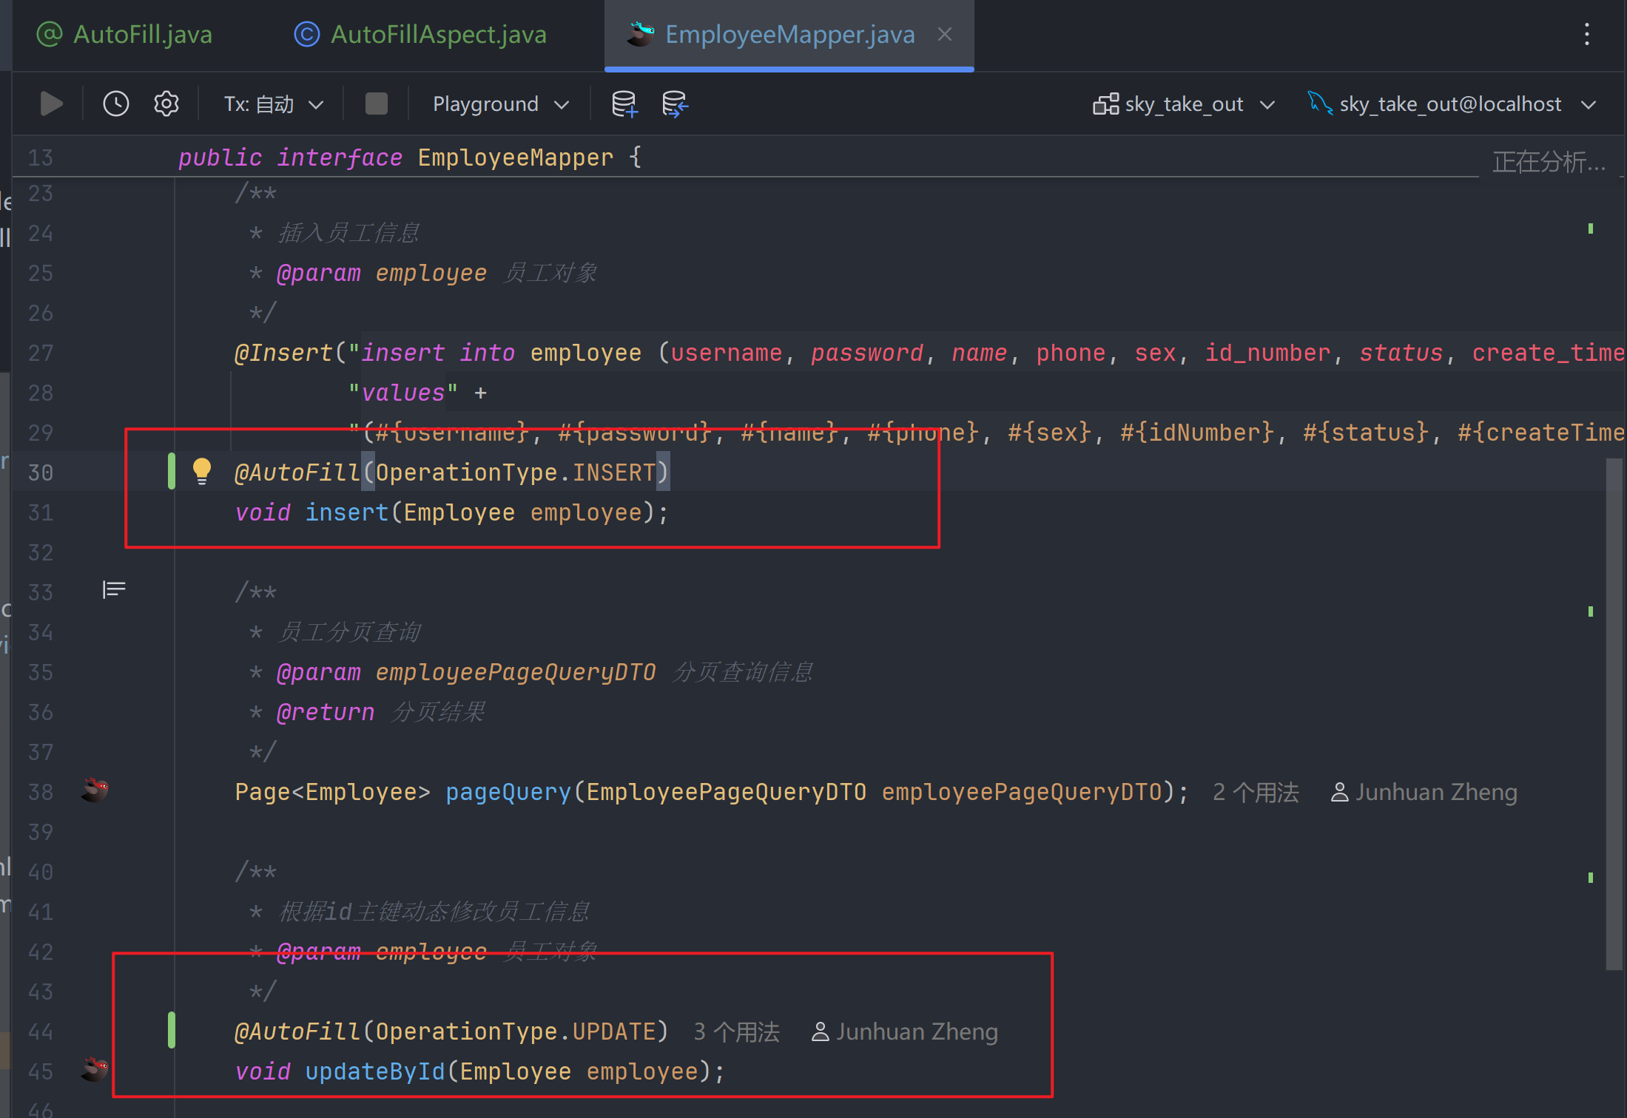The width and height of the screenshot is (1627, 1118).
Task: Open the sky_take_out@localhost session dropdown
Action: [1451, 104]
